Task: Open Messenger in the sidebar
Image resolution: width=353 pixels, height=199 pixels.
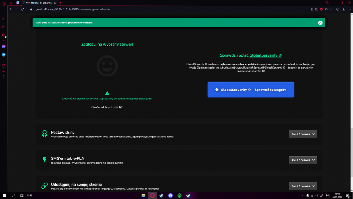Action: coord(4,46)
